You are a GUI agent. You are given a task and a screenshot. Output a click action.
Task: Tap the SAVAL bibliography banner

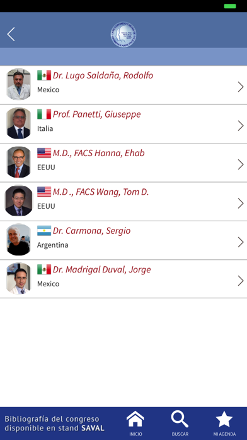tap(55, 424)
